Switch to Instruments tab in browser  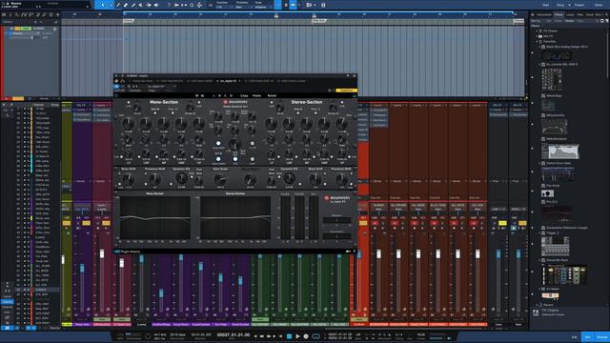(544, 15)
